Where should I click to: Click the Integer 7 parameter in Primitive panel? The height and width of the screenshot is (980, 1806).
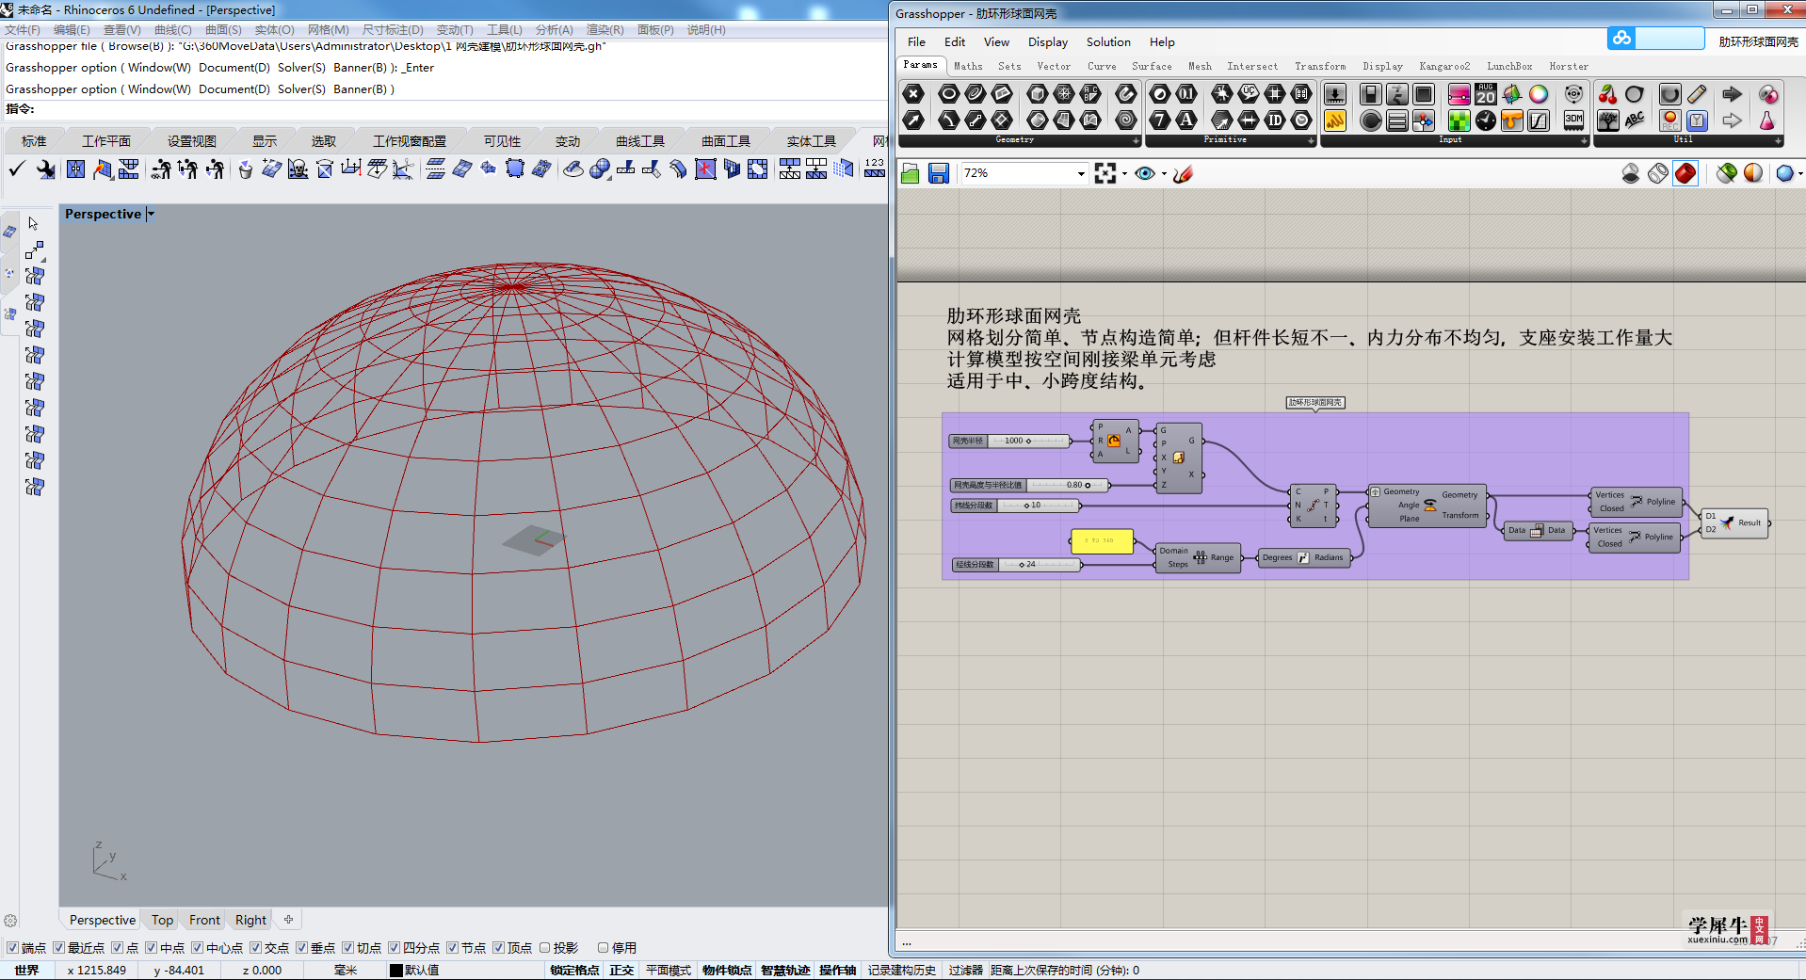click(x=1160, y=120)
